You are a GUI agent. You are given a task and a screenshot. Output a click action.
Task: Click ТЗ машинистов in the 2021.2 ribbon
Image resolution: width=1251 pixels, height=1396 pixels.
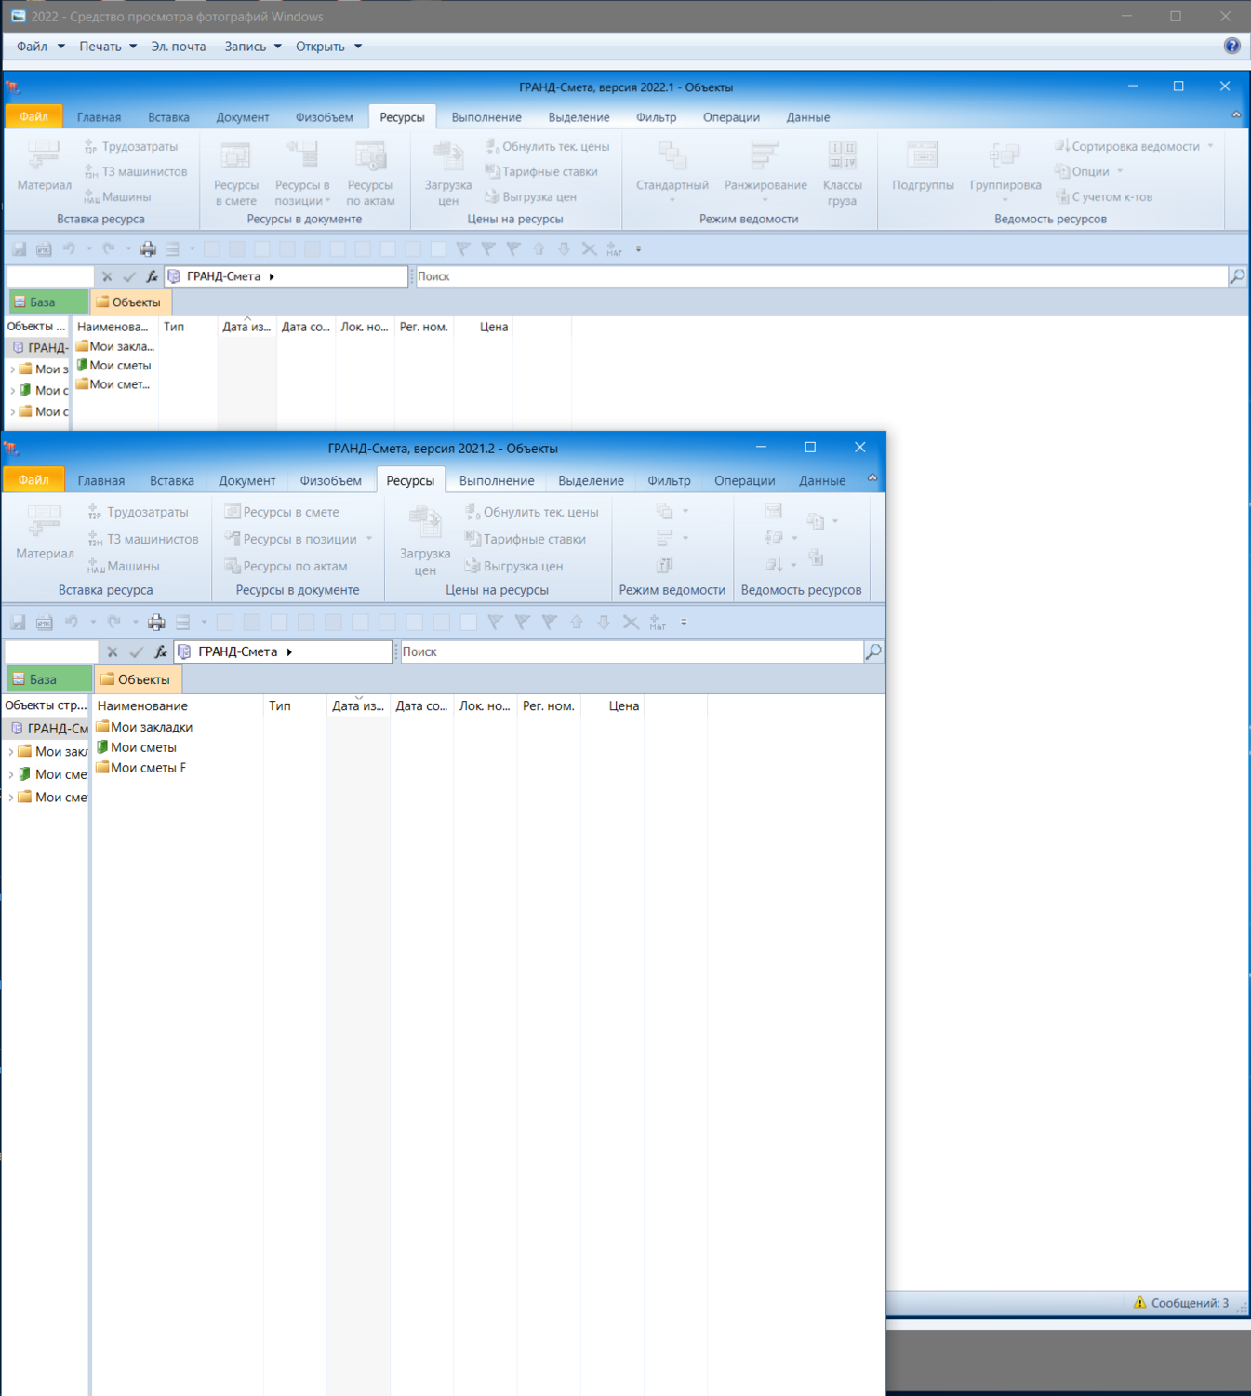pos(142,539)
